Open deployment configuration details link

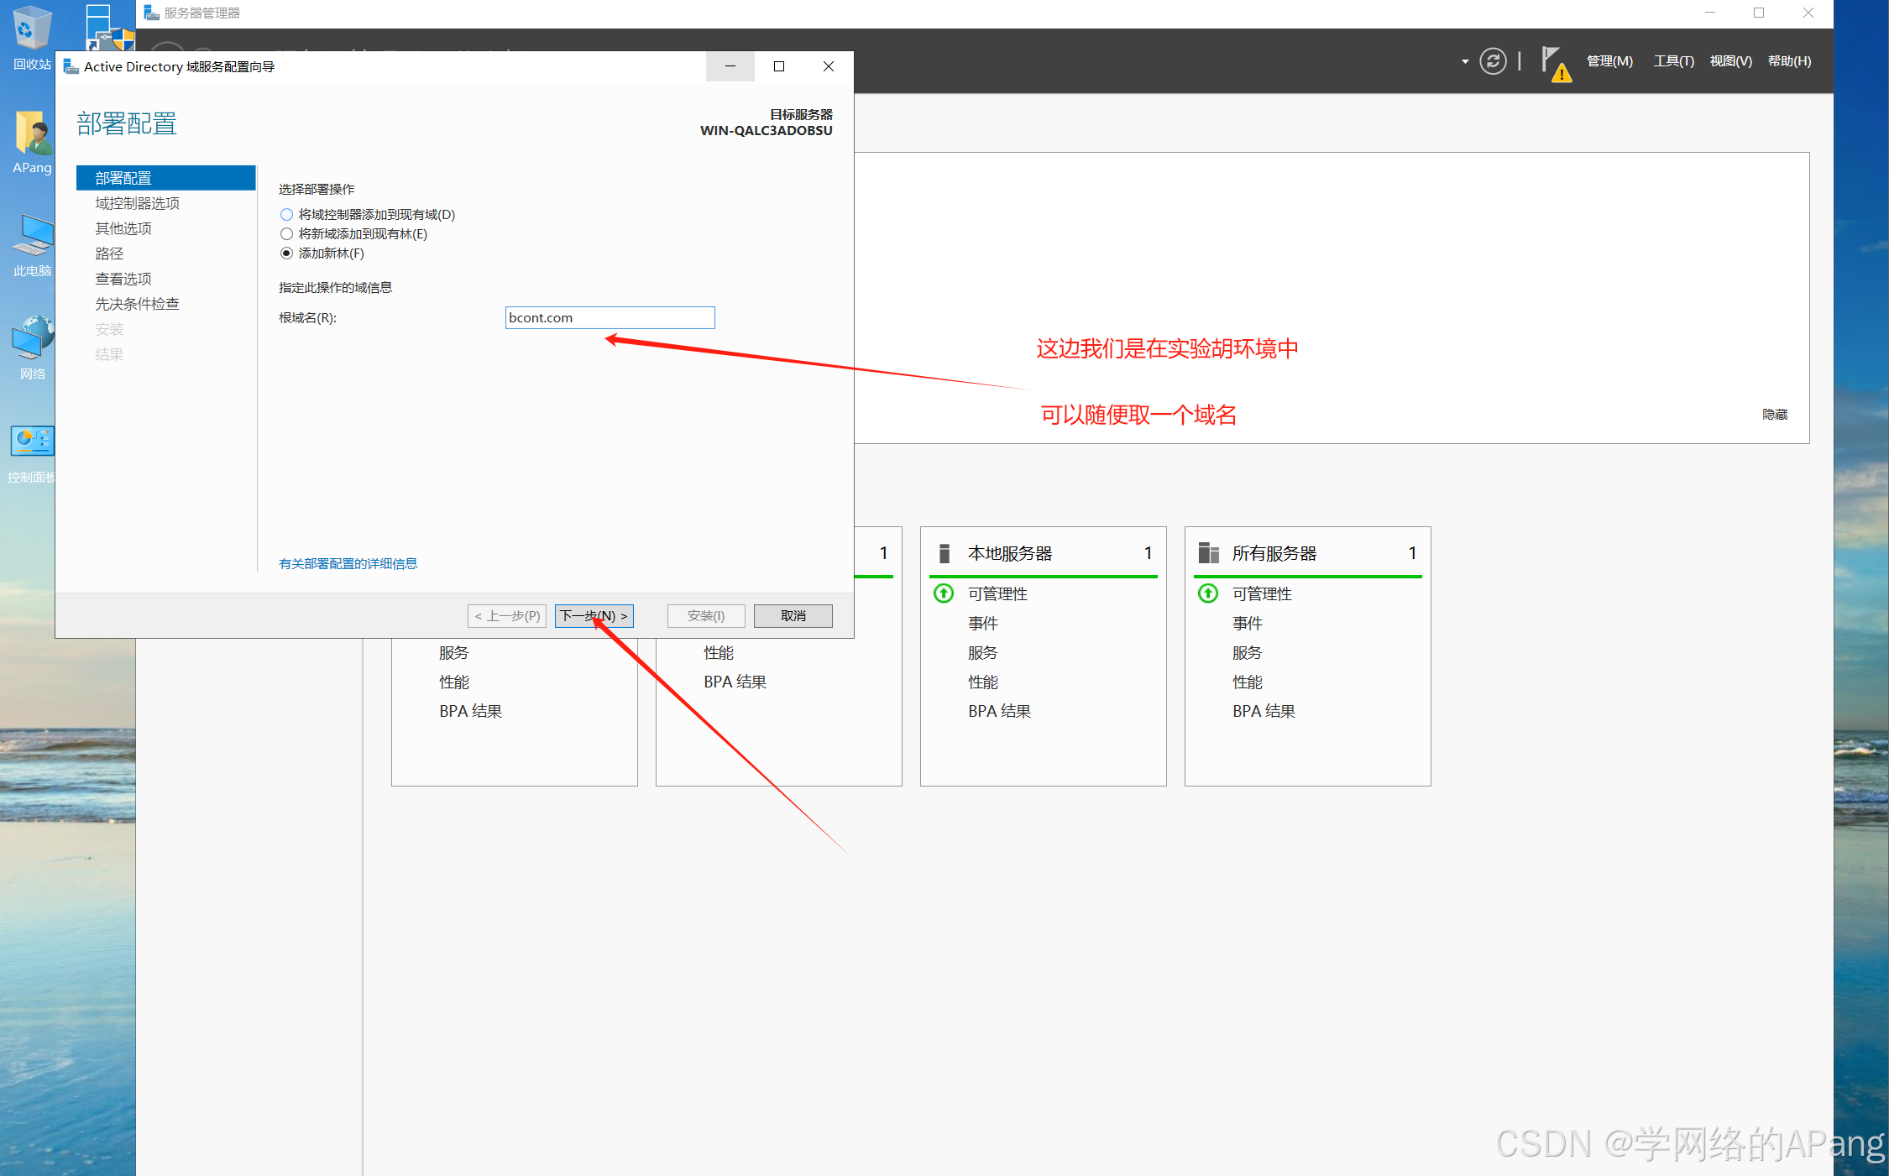click(348, 564)
